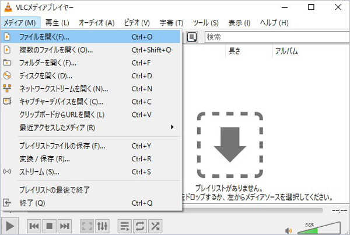The width and height of the screenshot is (350, 235).
Task: Sort by アルバム column header
Action: coord(286,51)
